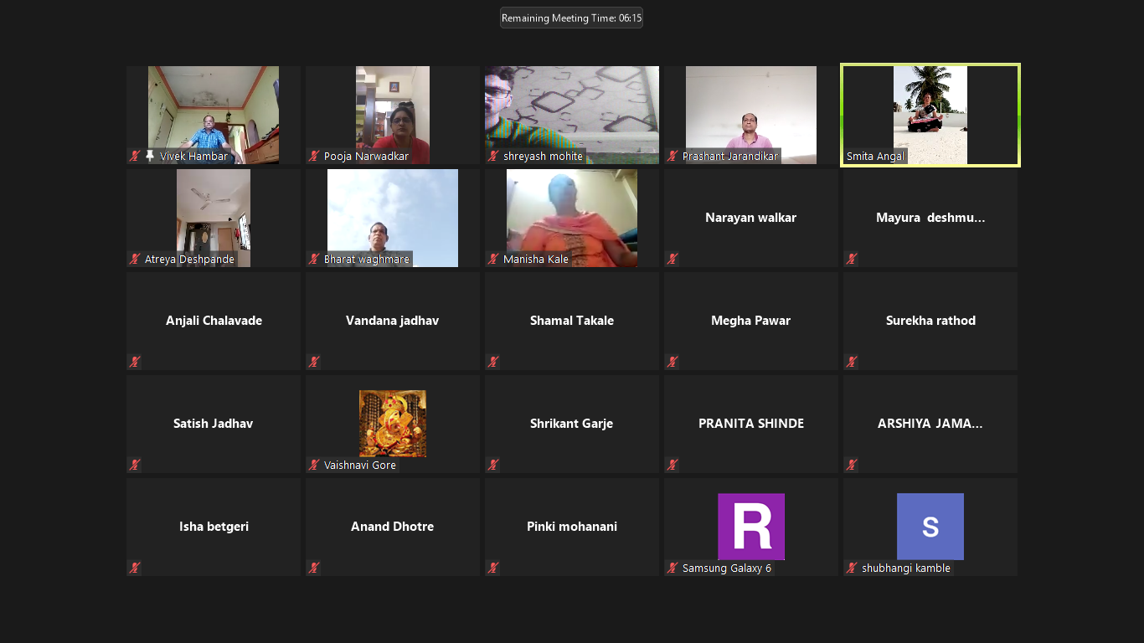Click the name Narayan walkar
This screenshot has height=643, width=1144.
tap(751, 218)
